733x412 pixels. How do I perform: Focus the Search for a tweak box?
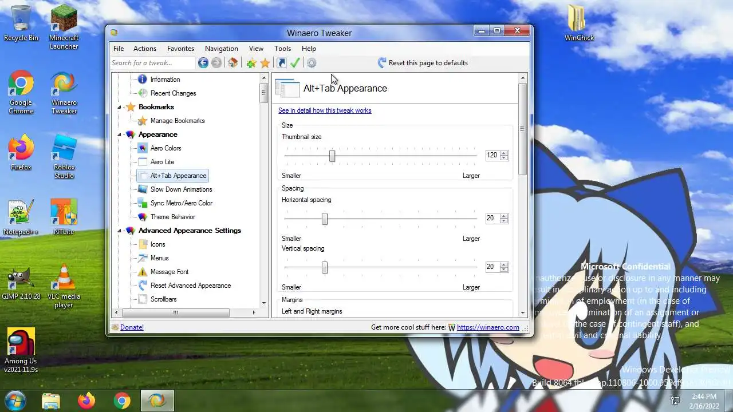[x=153, y=63]
